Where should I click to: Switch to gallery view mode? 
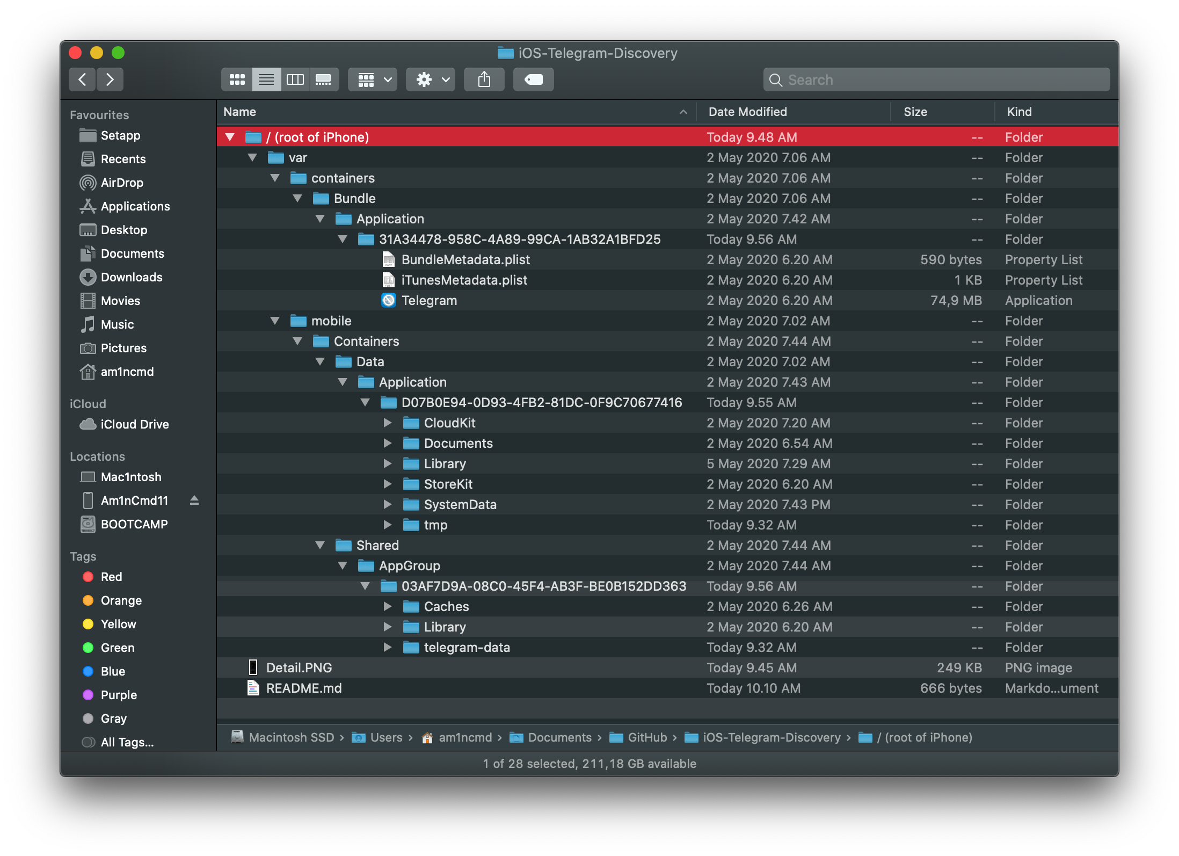(x=323, y=79)
